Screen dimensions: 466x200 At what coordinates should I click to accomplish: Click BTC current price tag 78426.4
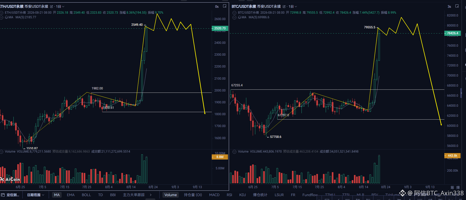453,33
